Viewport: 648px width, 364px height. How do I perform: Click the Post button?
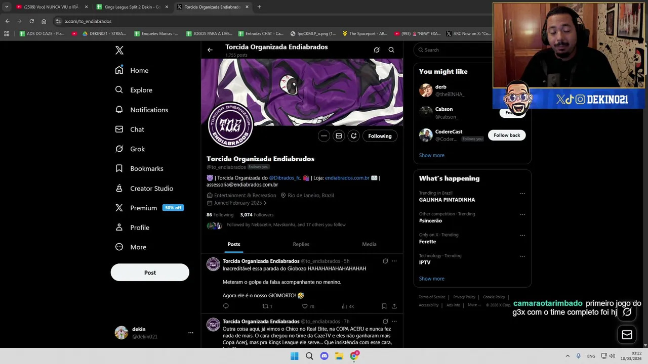(x=150, y=272)
